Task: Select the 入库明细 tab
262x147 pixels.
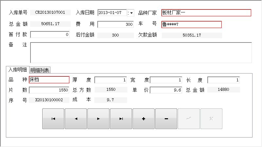Action: pyautogui.click(x=18, y=70)
